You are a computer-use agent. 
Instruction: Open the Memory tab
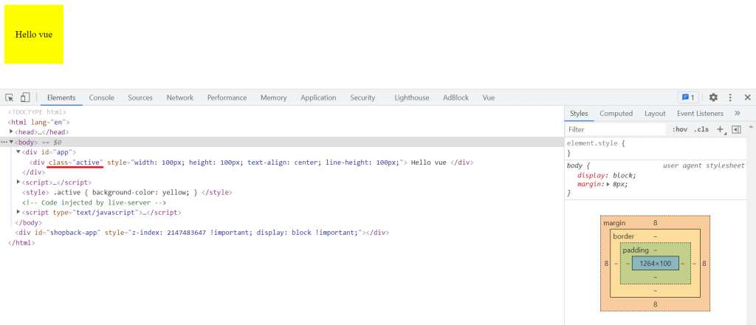(274, 97)
